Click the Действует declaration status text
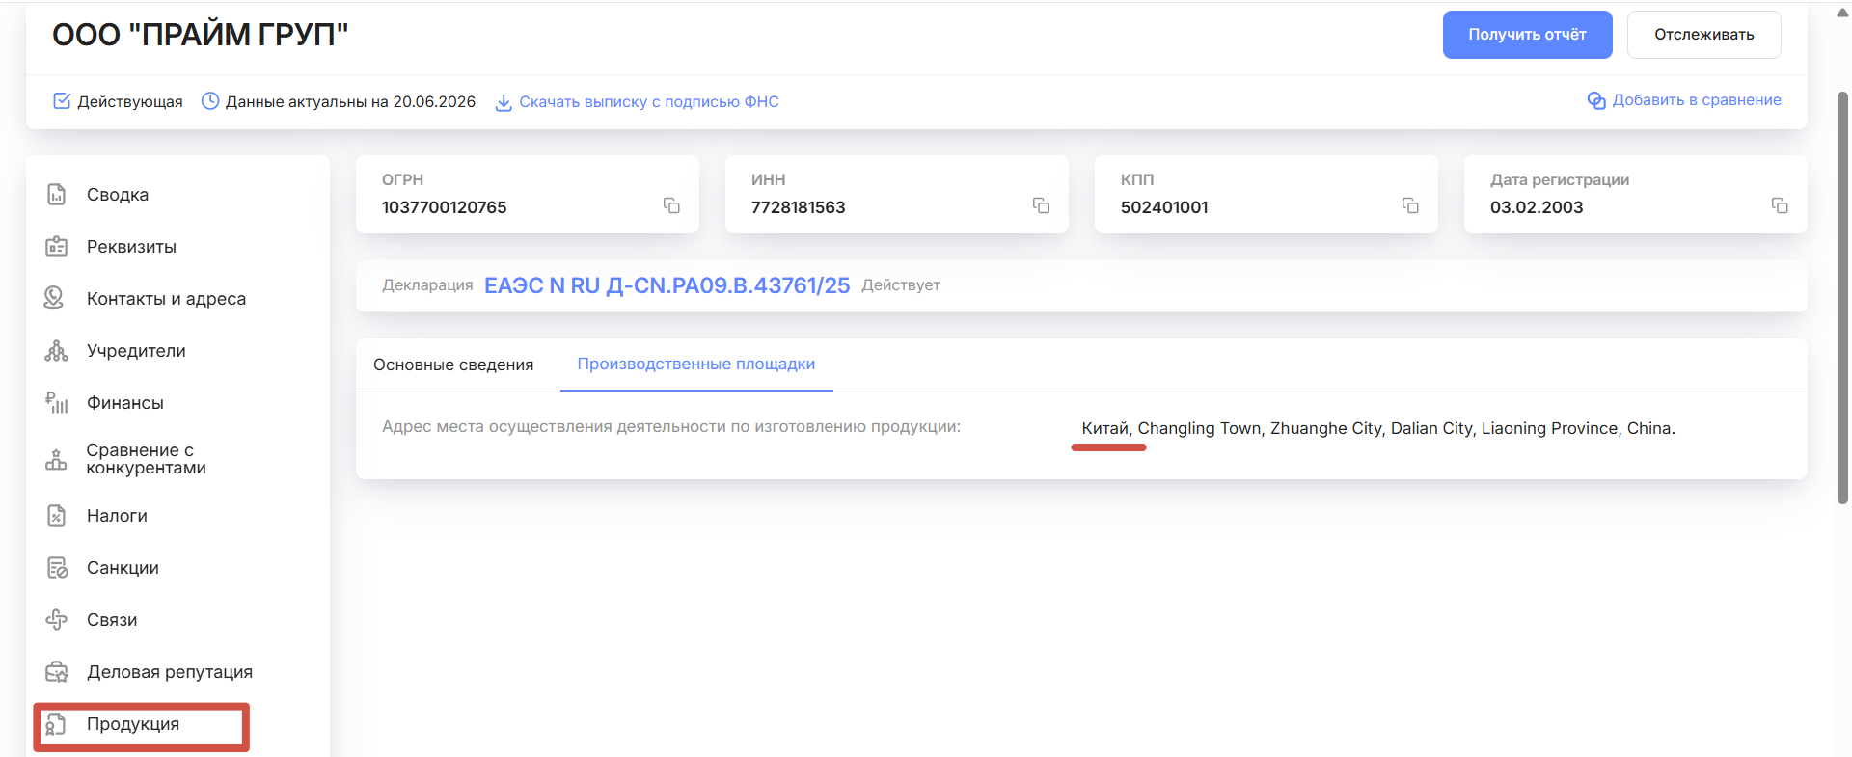The height and width of the screenshot is (757, 1852). click(x=901, y=285)
